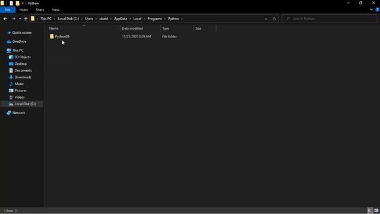
Task: Select the Python39 folder
Action: (x=62, y=36)
